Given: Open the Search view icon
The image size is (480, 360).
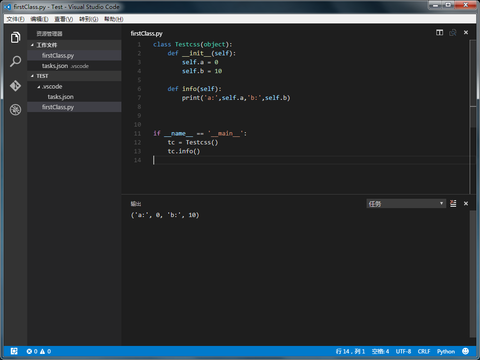Looking at the screenshot, I should pyautogui.click(x=15, y=61).
